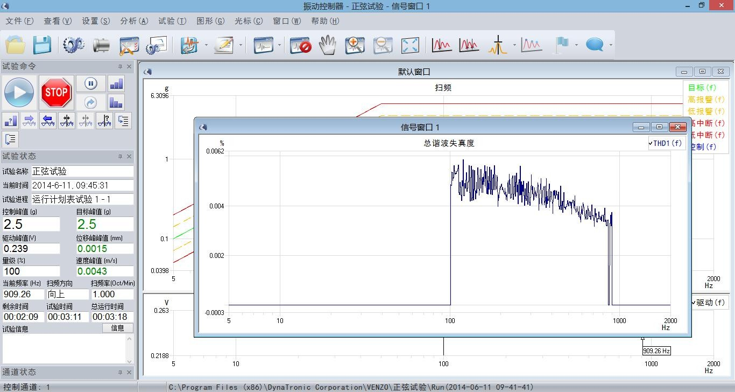Pin the 试验状态 panel

point(121,157)
